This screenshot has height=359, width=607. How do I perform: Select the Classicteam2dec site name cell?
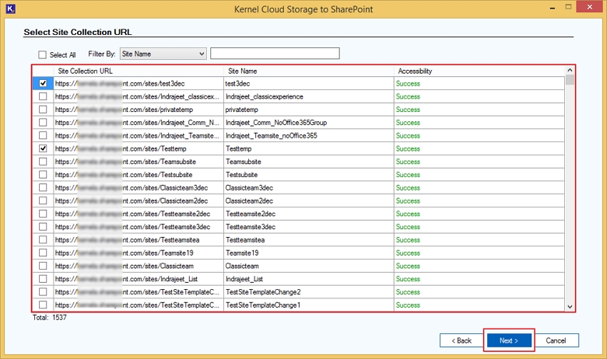point(308,201)
